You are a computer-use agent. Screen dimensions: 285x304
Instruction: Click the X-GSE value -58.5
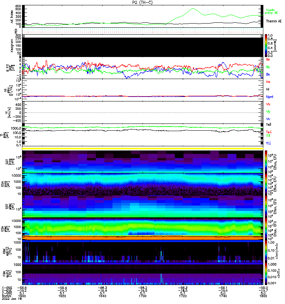coord(22,288)
